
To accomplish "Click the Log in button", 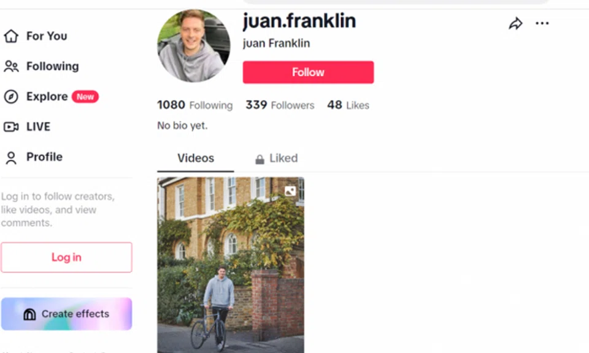I will tap(66, 257).
